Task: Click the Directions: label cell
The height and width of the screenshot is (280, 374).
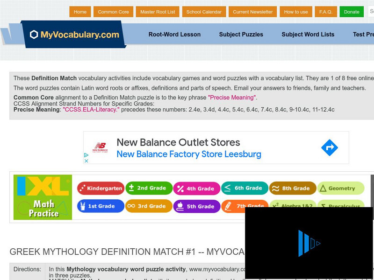Action: point(27,269)
